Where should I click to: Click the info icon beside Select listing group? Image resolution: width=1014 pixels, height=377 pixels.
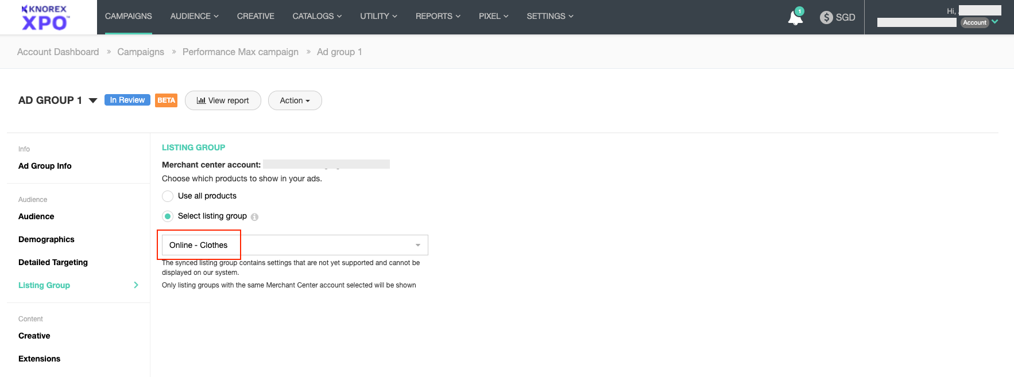tap(254, 217)
